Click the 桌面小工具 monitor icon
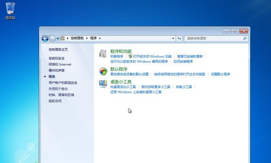Viewport: 271px width, 163px height. [x=103, y=84]
